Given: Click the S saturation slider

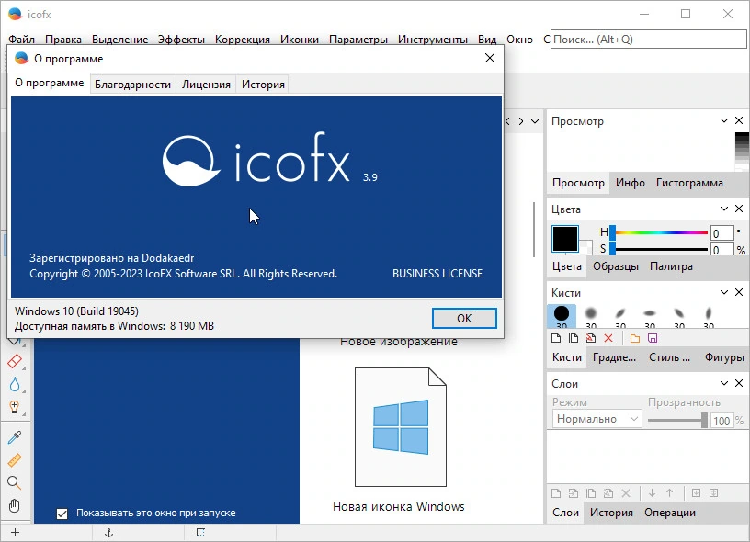Looking at the screenshot, I should (x=660, y=249).
